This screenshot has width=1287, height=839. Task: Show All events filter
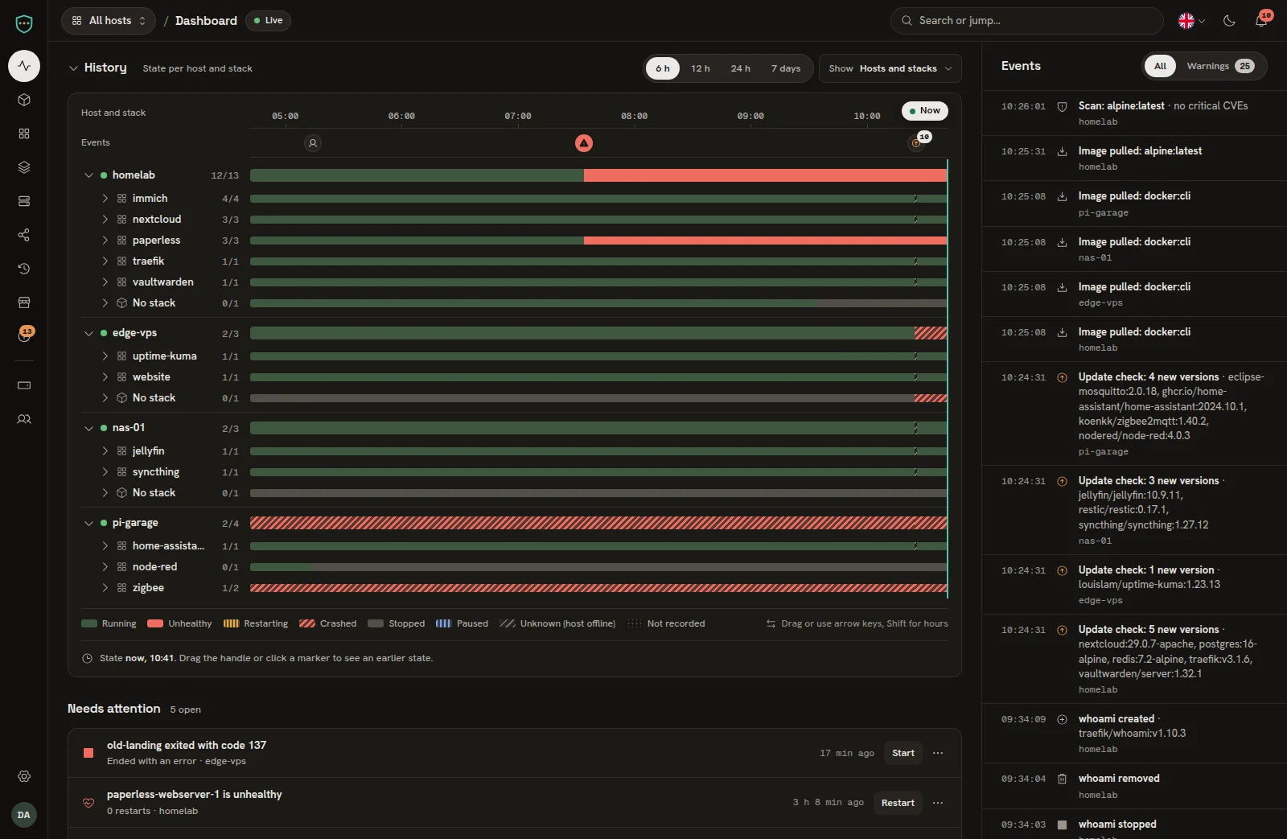[x=1160, y=66]
